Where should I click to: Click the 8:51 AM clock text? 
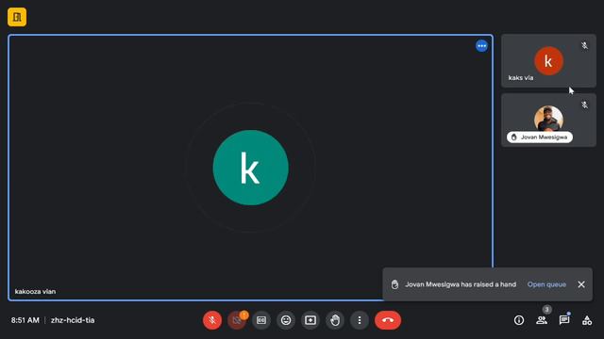[25, 320]
